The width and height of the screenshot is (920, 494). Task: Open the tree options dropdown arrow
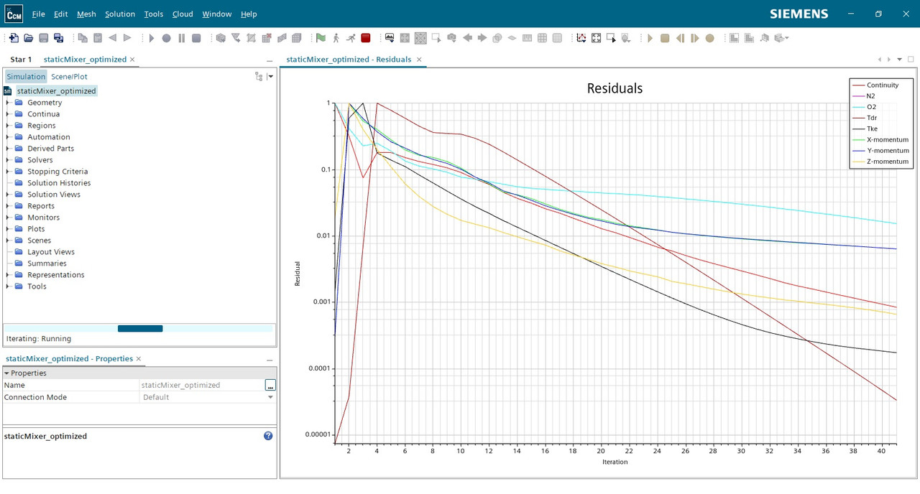tap(270, 76)
